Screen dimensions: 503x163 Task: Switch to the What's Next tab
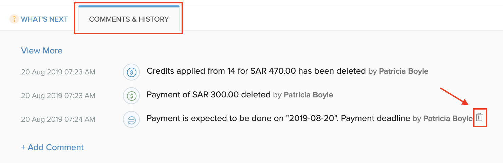click(44, 19)
